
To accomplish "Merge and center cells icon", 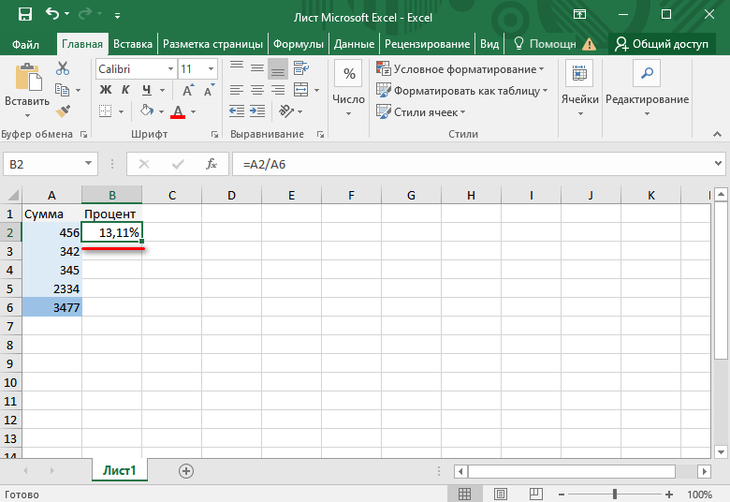I will tap(300, 90).
